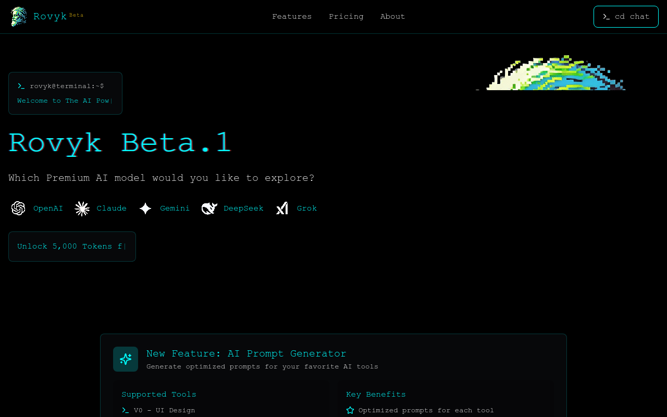
Task: Click the Gemini sparkle icon
Action: (145, 208)
